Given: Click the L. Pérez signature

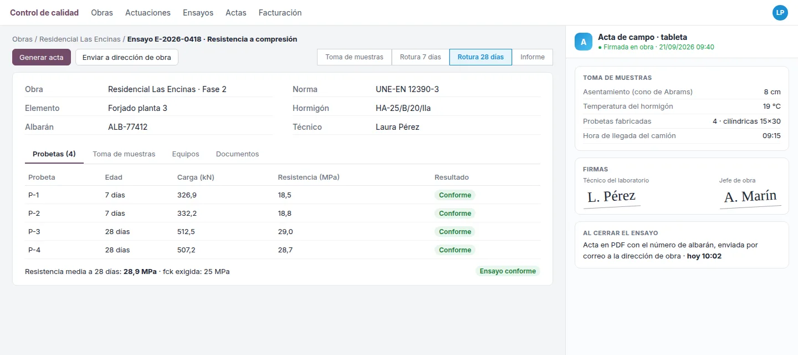Looking at the screenshot, I should (612, 197).
